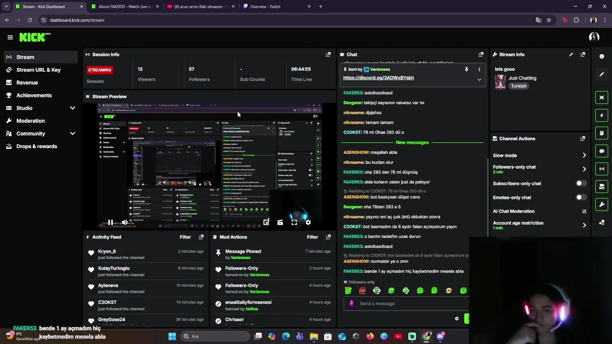Click the purple microphone icon in chat input
The height and width of the screenshot is (344, 612).
[x=351, y=303]
